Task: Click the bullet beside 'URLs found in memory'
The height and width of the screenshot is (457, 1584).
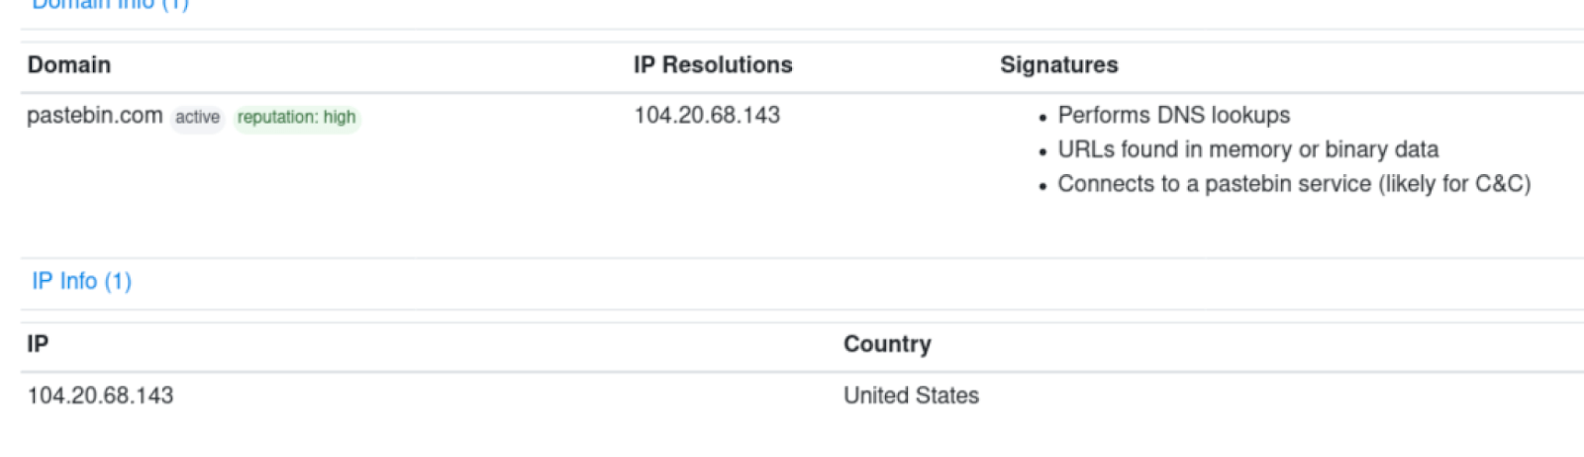Action: click(1042, 152)
